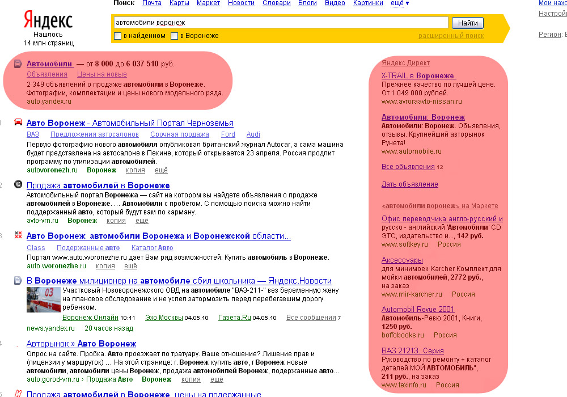Open the news headline about милиционер in Воронеже
The image size is (567, 397).
[x=179, y=281]
